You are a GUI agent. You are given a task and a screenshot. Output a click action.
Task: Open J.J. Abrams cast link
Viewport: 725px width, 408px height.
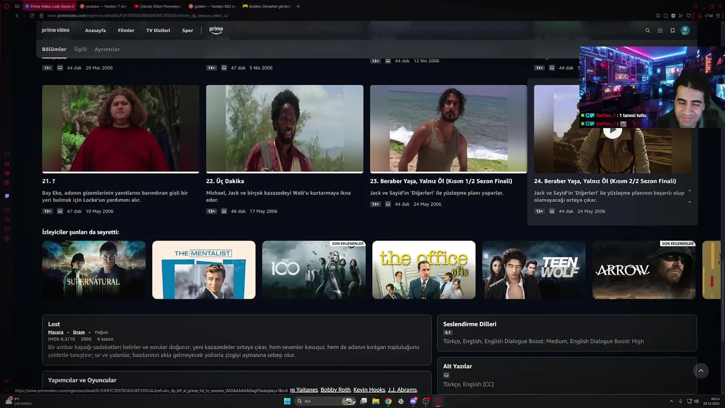402,390
